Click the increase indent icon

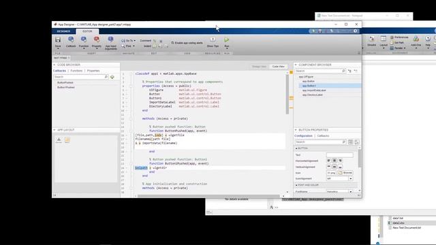[x=161, y=46]
